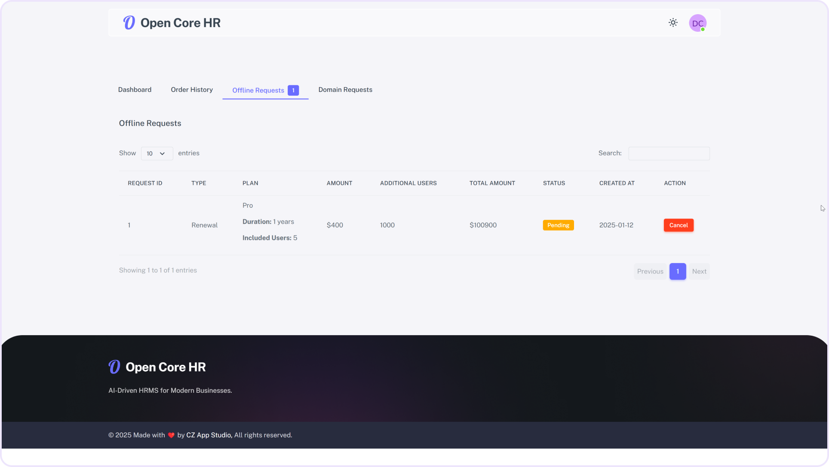Viewport: 829px width, 467px height.
Task: Click the heart icon in the footer
Action: (x=171, y=435)
